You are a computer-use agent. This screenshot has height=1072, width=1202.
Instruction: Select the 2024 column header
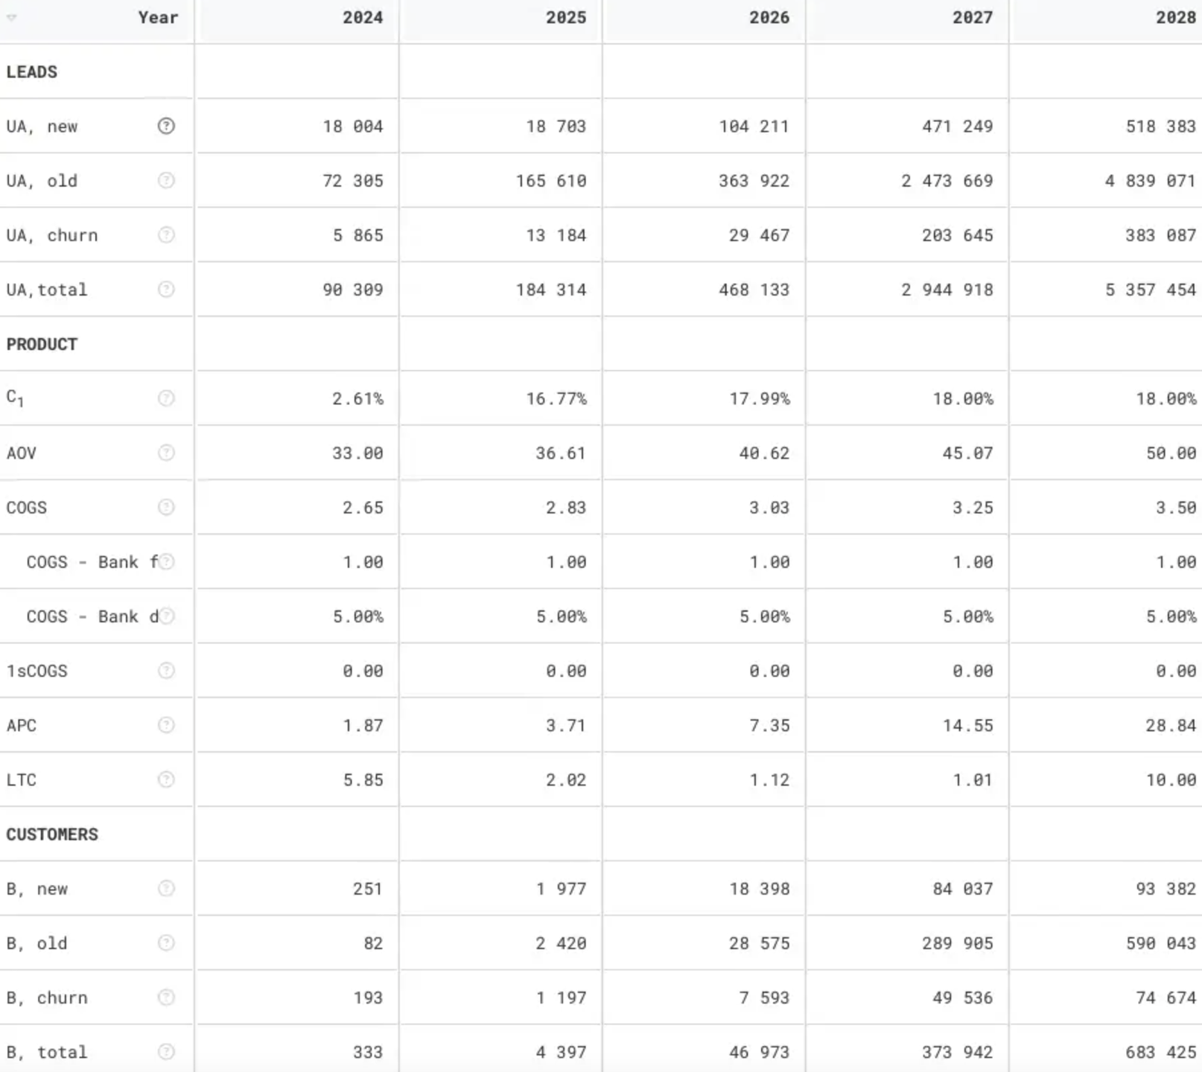363,18
